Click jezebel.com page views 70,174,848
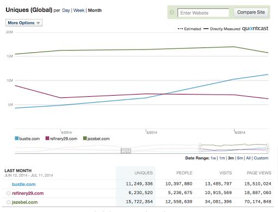Image resolution: width=278 pixels, height=212 pixels. point(258,202)
